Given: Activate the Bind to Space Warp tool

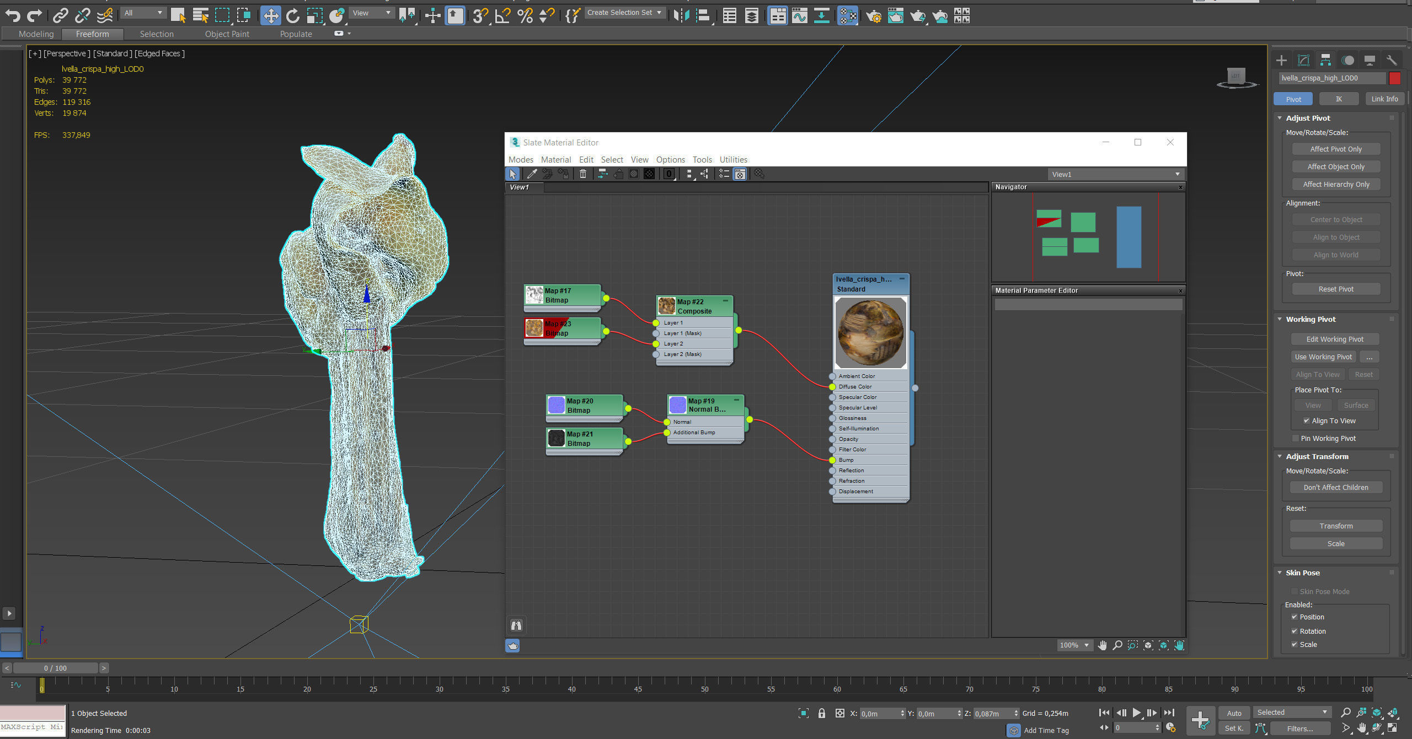Looking at the screenshot, I should 105,16.
